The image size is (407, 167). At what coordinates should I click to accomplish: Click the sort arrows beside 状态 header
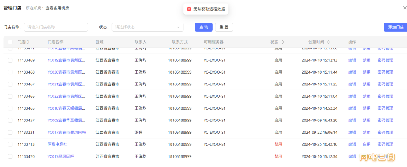pos(283,42)
